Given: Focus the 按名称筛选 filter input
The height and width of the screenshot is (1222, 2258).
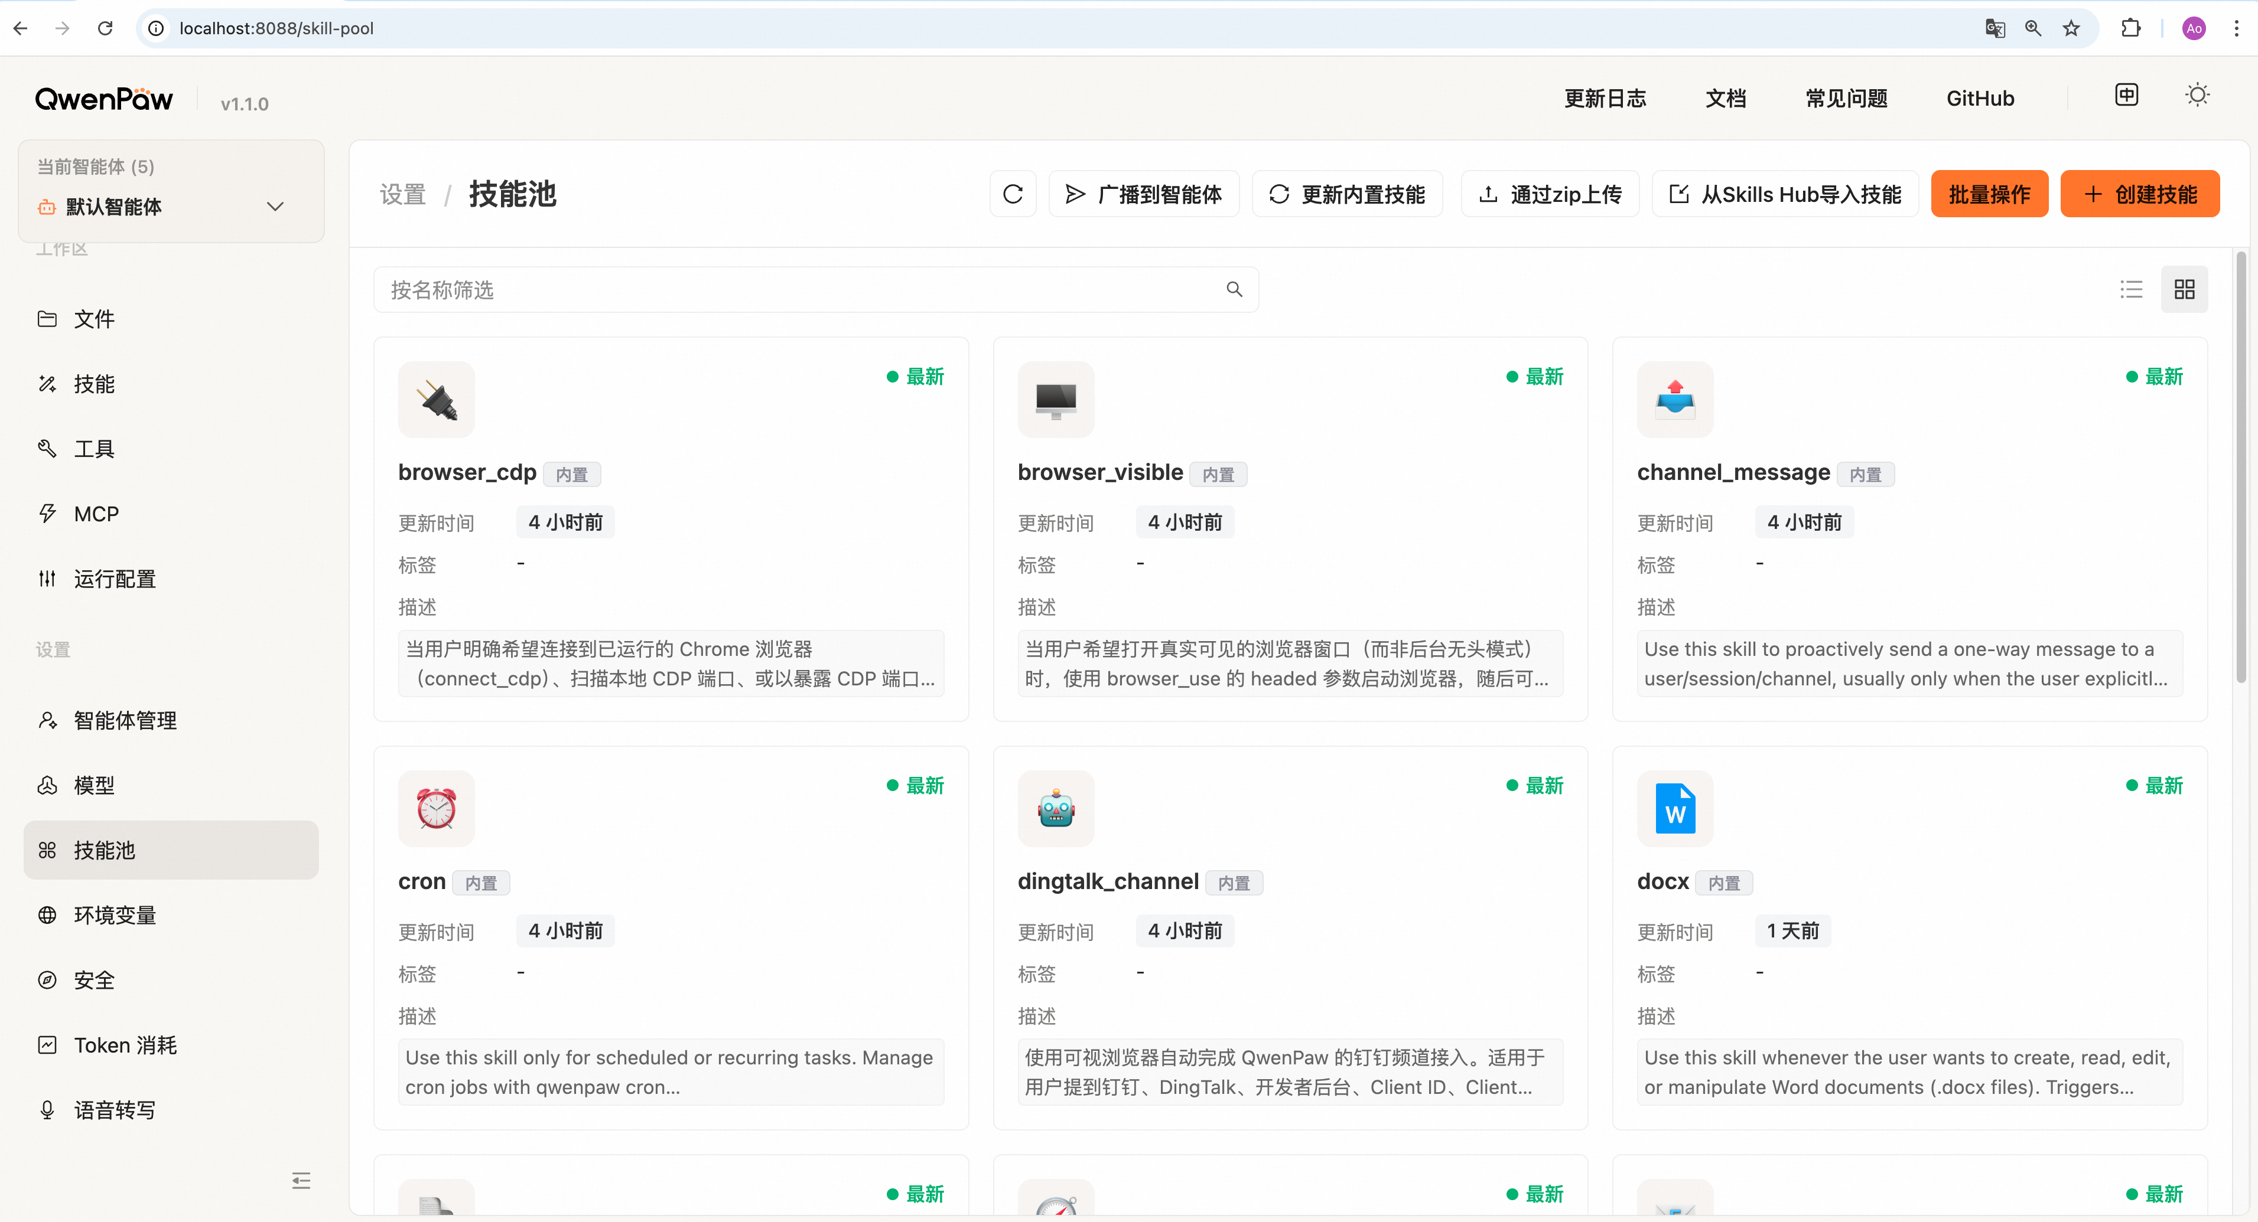Looking at the screenshot, I should [x=816, y=289].
